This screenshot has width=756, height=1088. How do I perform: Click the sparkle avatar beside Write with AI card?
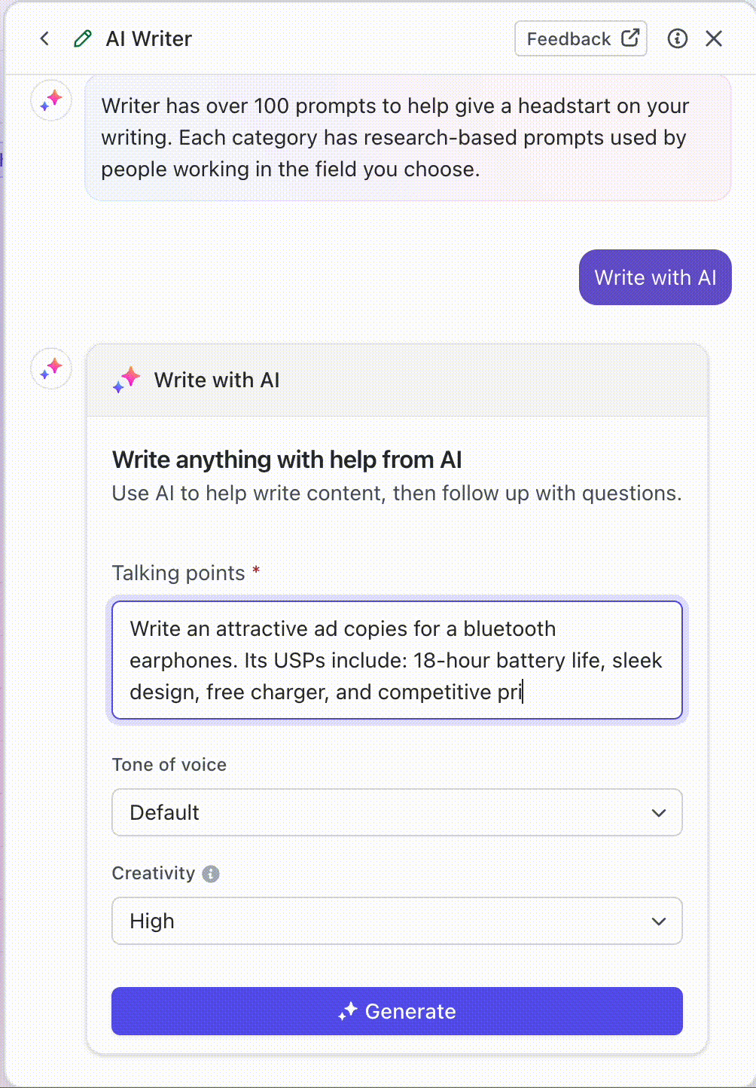pyautogui.click(x=51, y=368)
